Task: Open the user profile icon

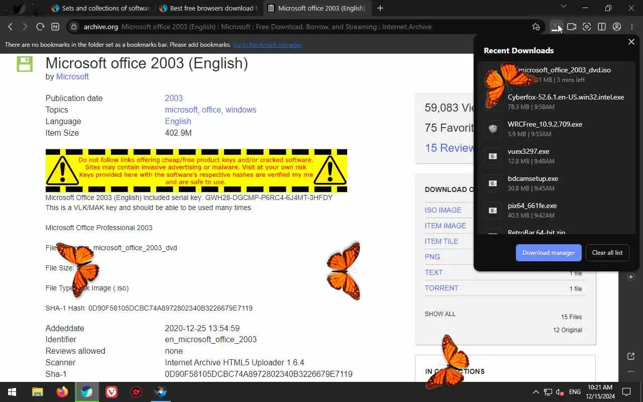Action: (617, 27)
